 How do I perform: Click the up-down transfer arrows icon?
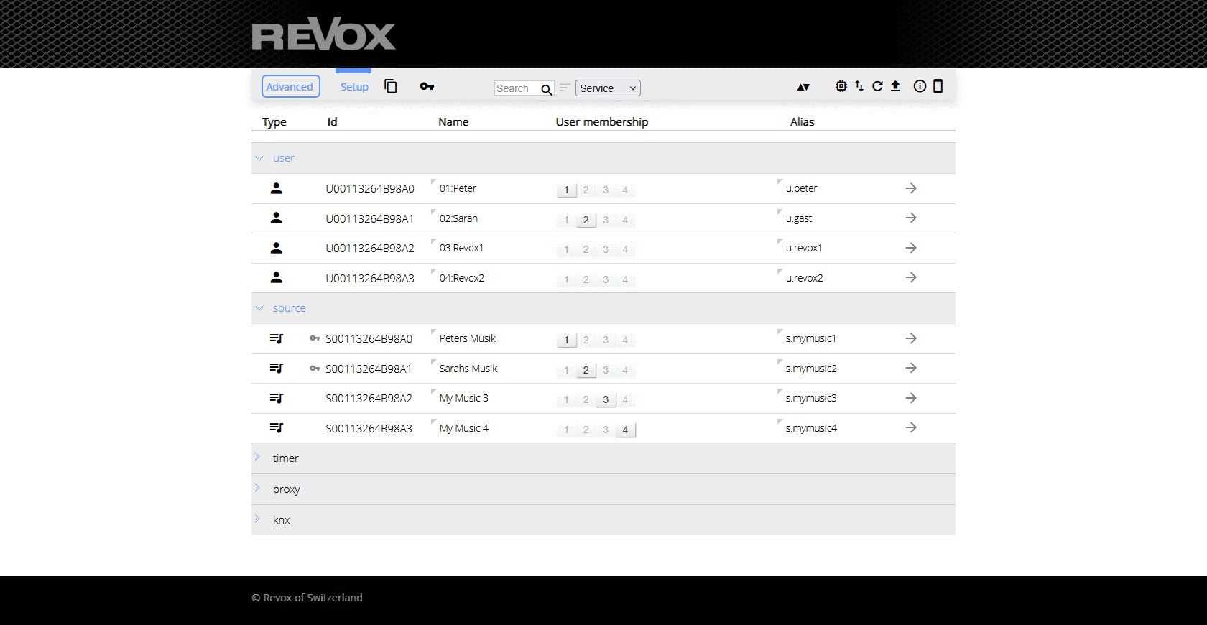click(x=859, y=86)
